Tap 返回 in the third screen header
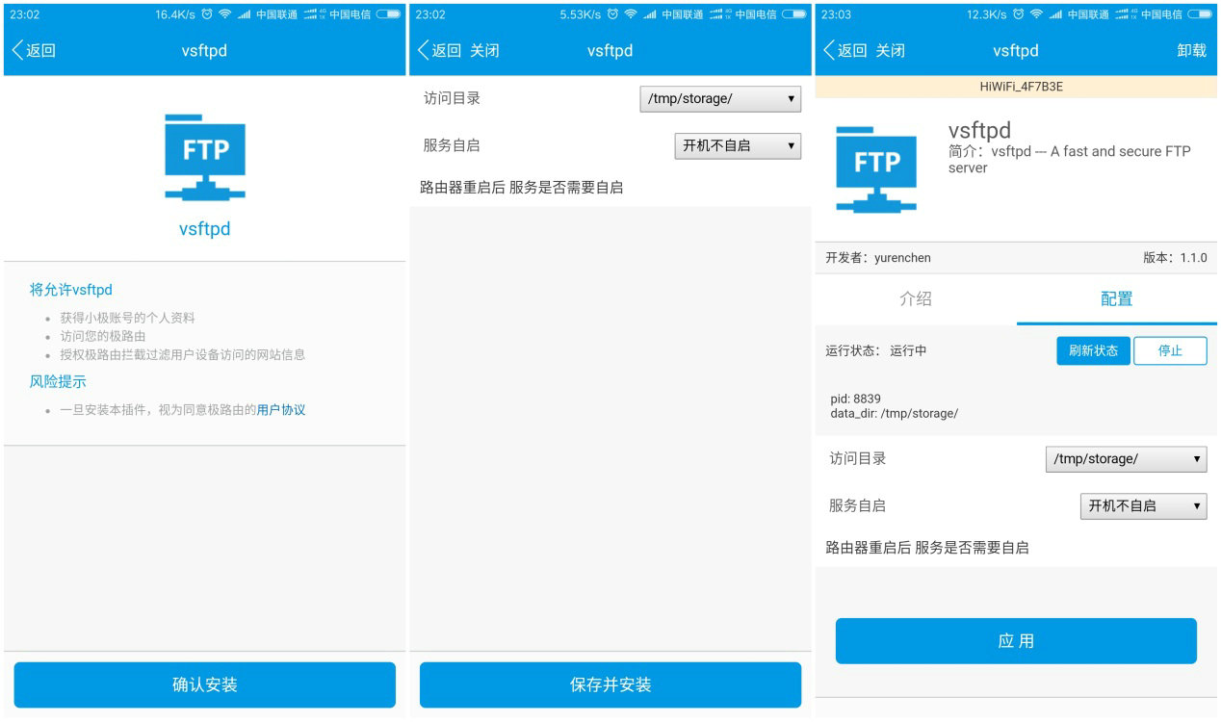This screenshot has height=722, width=1221. coord(844,51)
